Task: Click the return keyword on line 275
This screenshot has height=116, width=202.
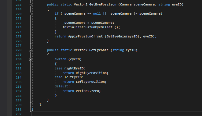Action: (x=61, y=37)
